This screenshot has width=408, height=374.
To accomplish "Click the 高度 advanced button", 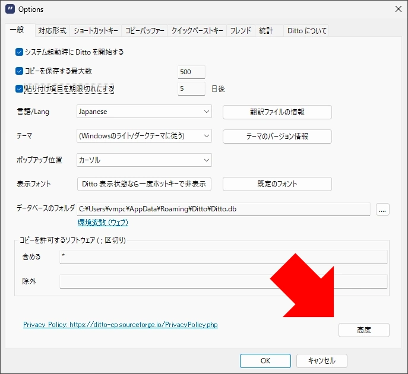I will 363,330.
